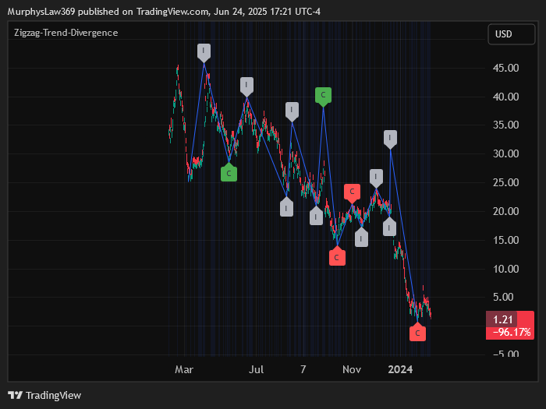Viewport: 546px width, 409px height.
Task: Click the green C marker above the chart peak
Action: click(323, 96)
